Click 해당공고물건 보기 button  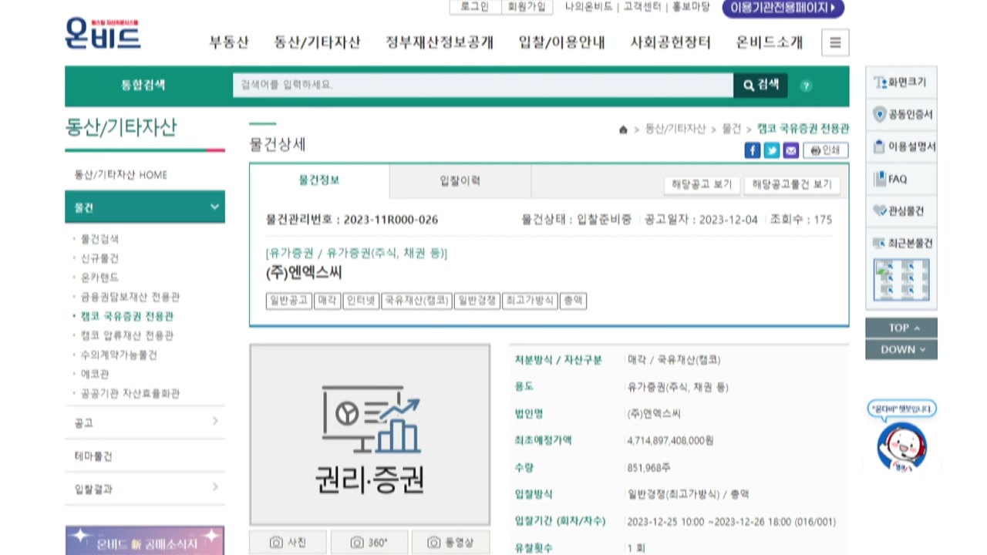[x=792, y=185]
